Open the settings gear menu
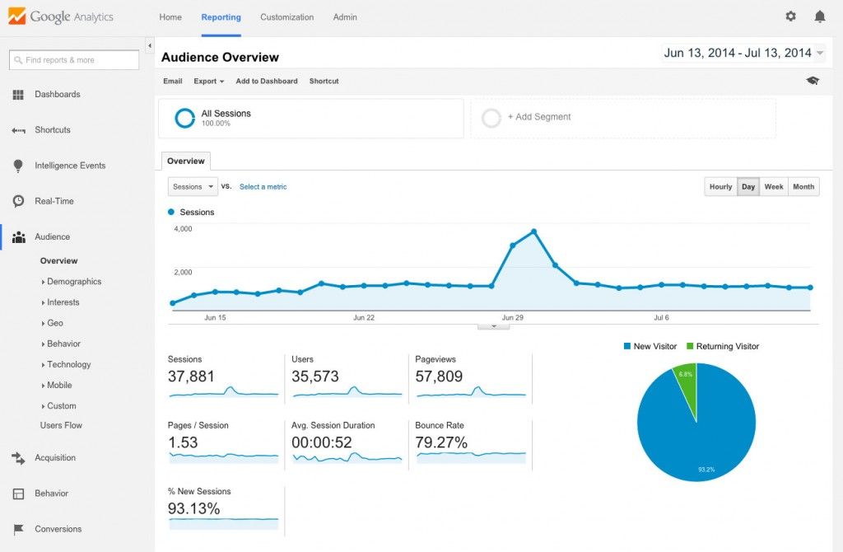843x552 pixels. 790,16
